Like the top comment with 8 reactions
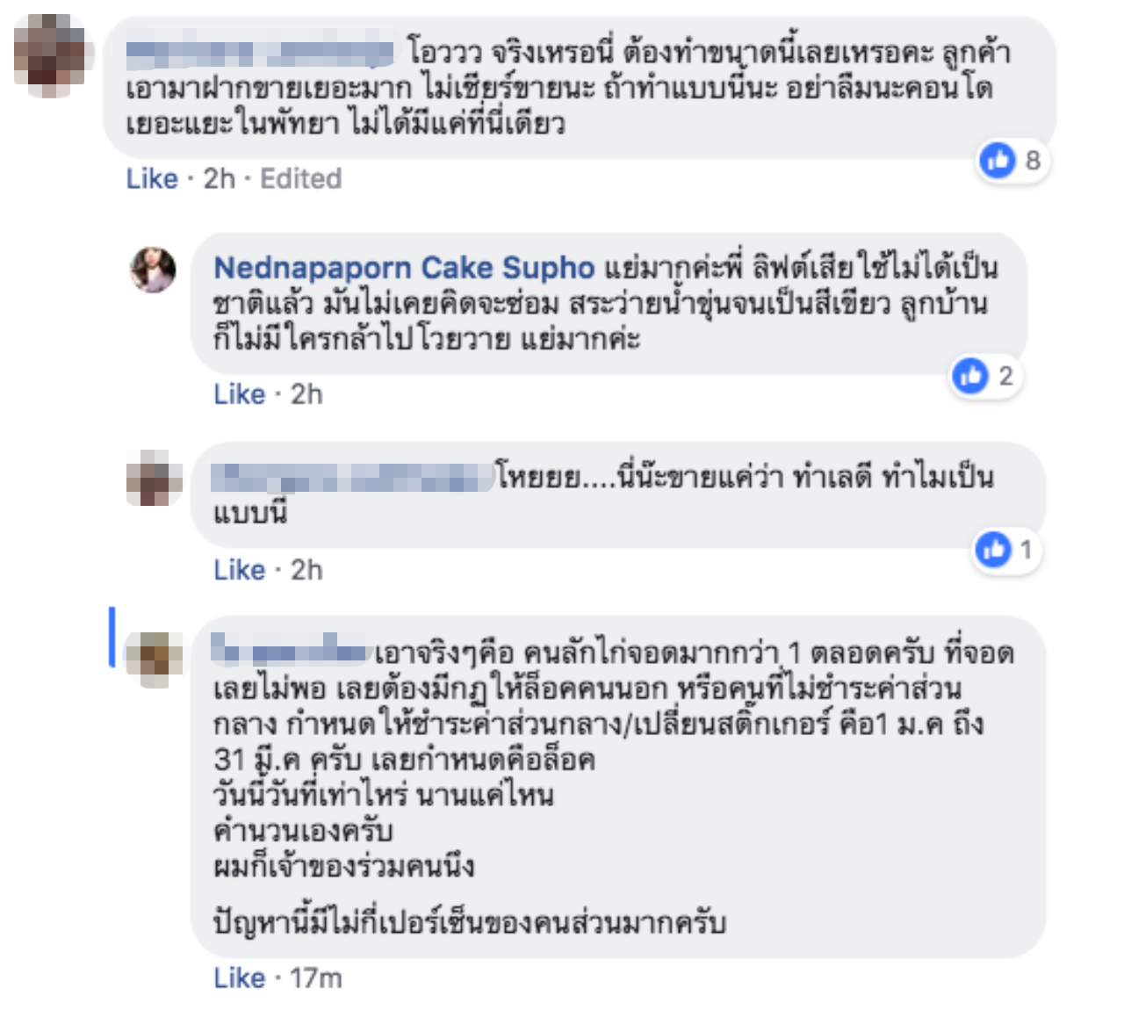Image resolution: width=1124 pixels, height=1017 pixels. coord(152,178)
